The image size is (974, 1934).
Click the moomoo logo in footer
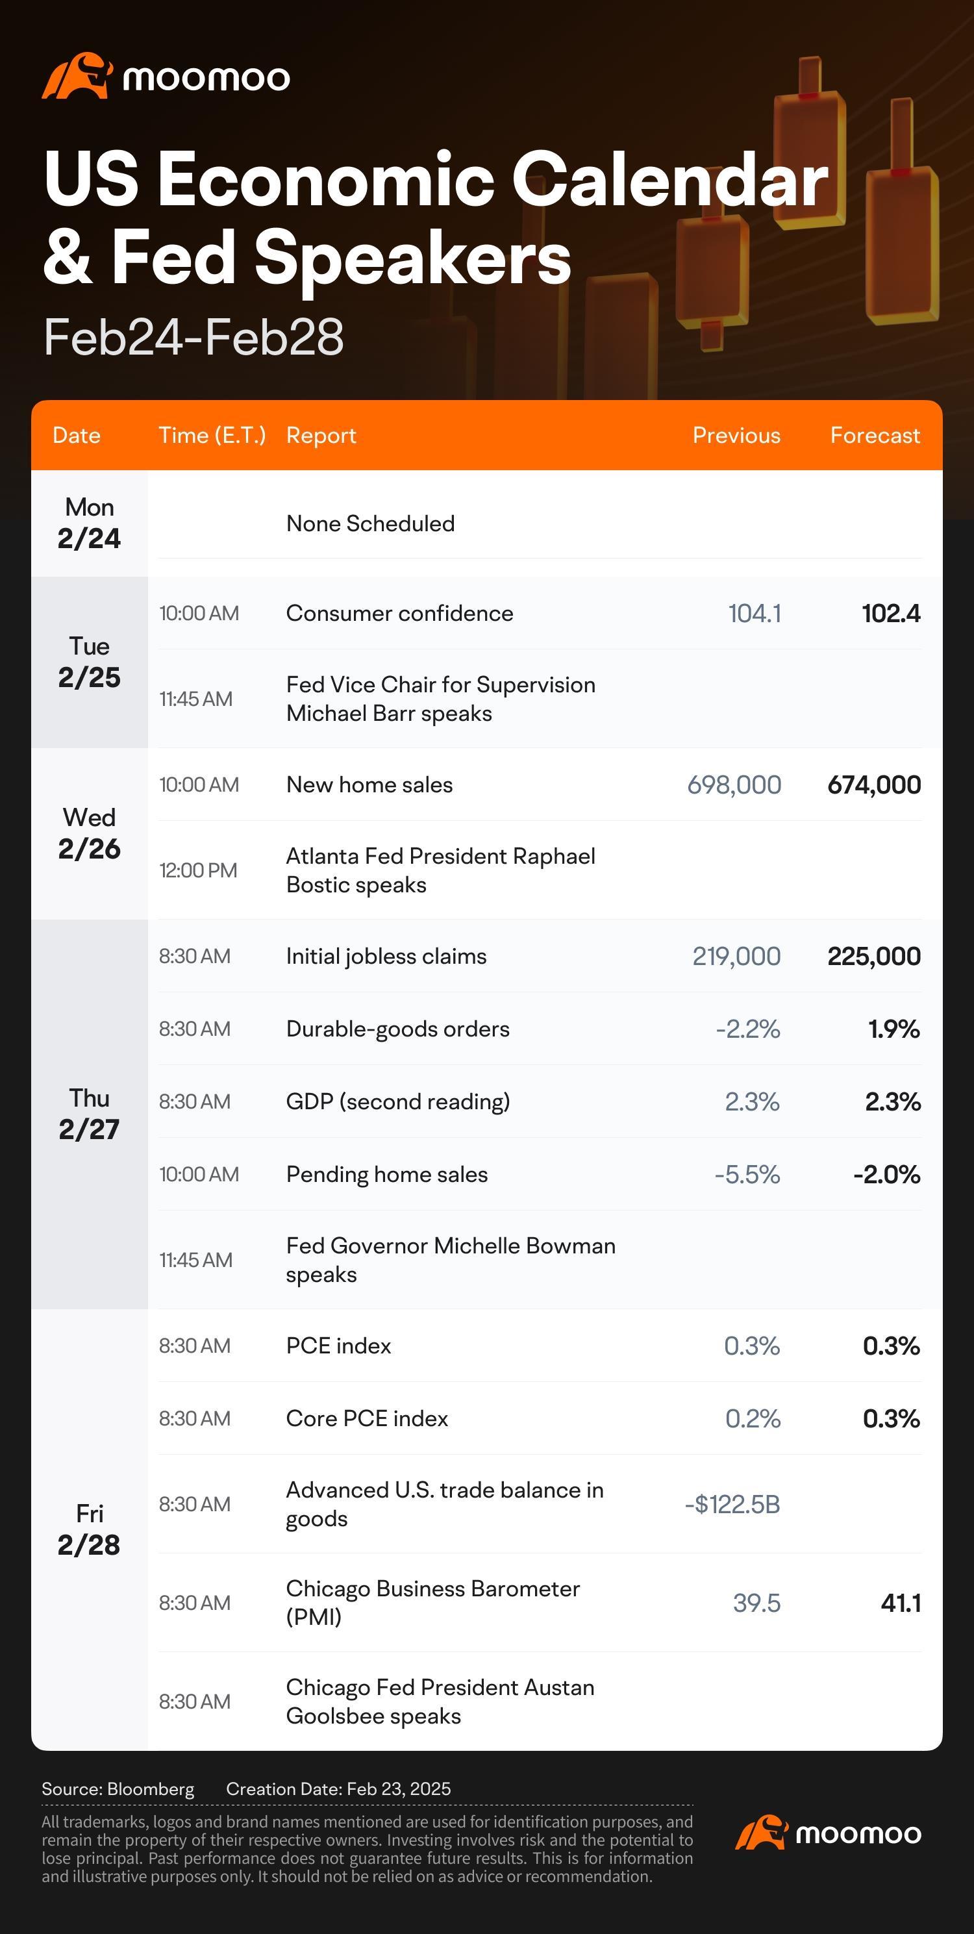[x=829, y=1833]
